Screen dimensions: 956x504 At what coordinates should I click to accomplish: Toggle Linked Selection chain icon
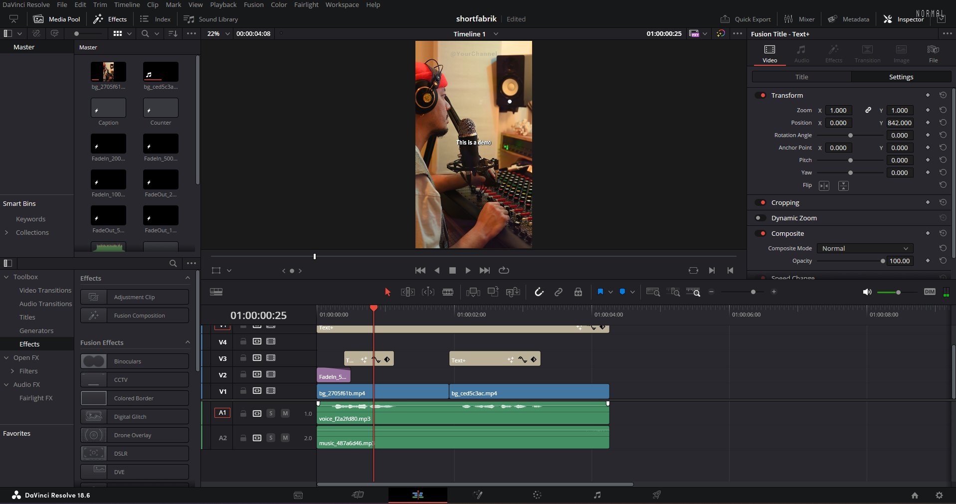[x=559, y=292]
